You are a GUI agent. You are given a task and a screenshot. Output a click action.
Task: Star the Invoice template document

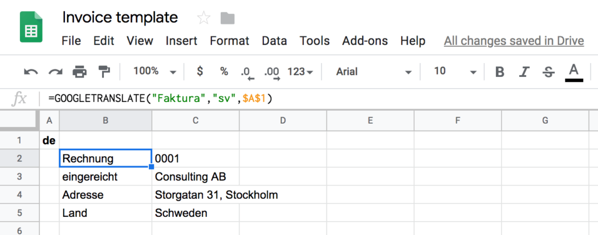(204, 18)
